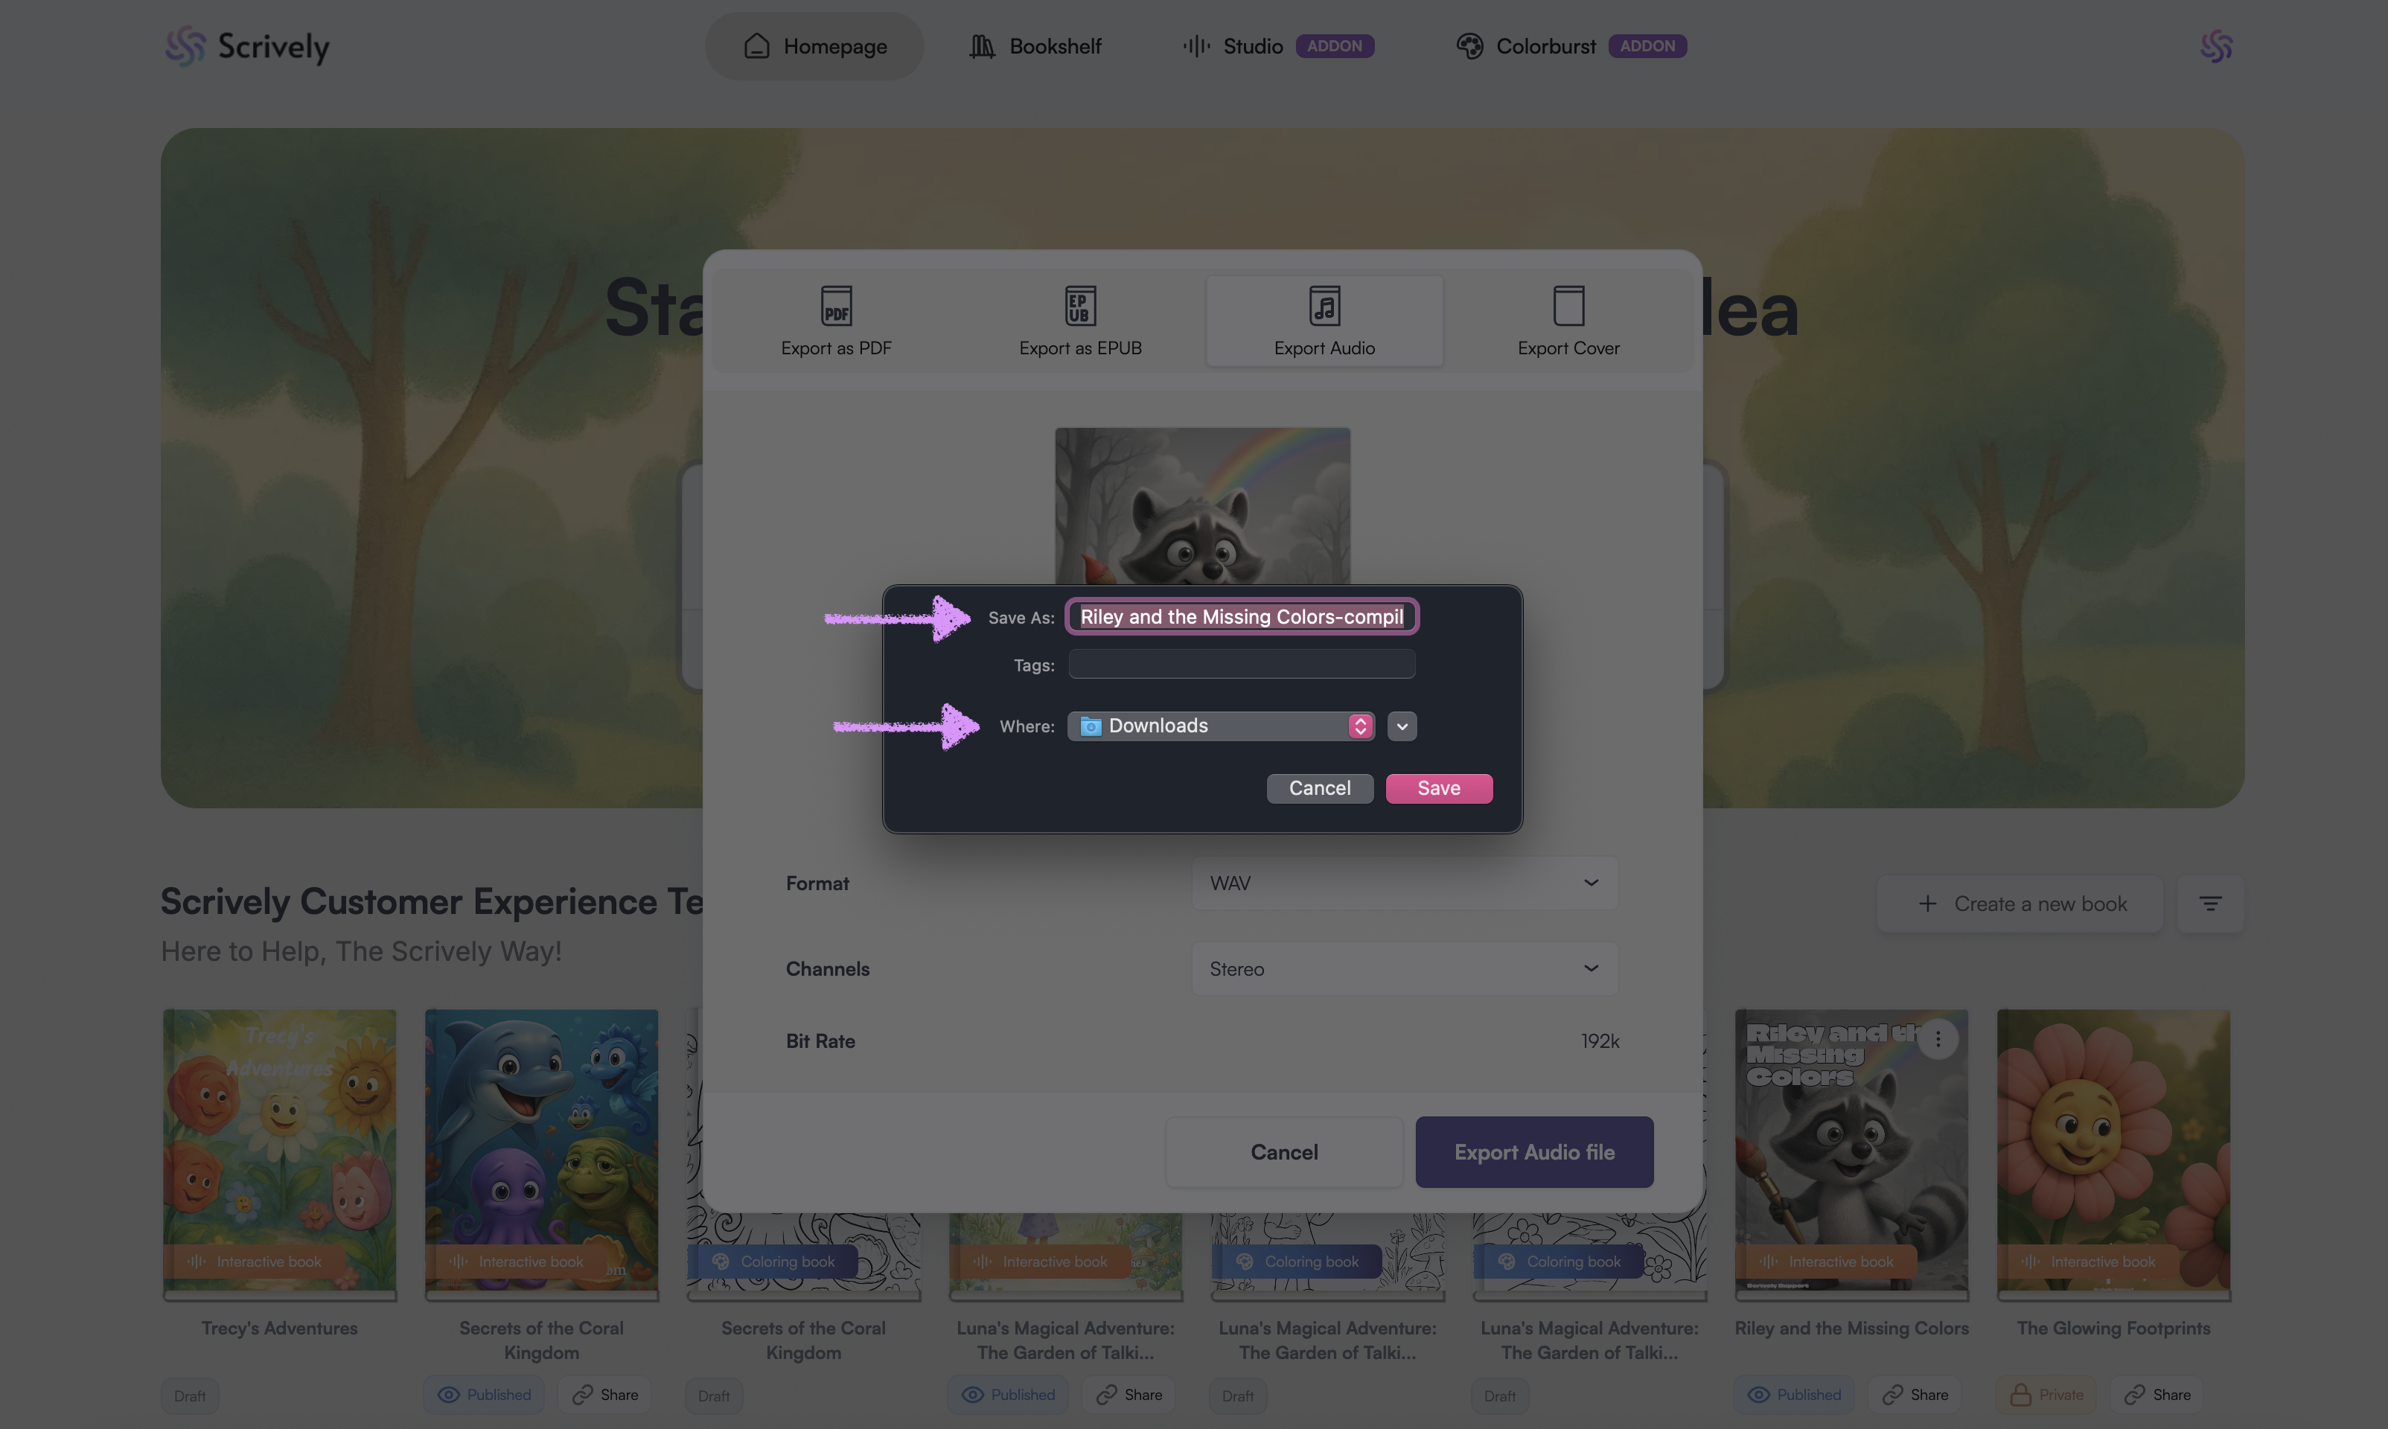Expand the Format WAV dropdown
This screenshot has width=2388, height=1429.
(x=1404, y=883)
